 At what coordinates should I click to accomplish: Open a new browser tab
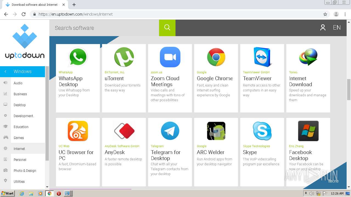(x=74, y=5)
